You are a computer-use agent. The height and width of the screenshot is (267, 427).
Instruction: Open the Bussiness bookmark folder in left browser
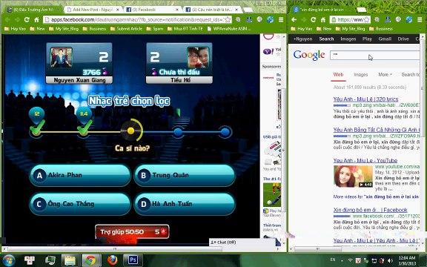94,29
